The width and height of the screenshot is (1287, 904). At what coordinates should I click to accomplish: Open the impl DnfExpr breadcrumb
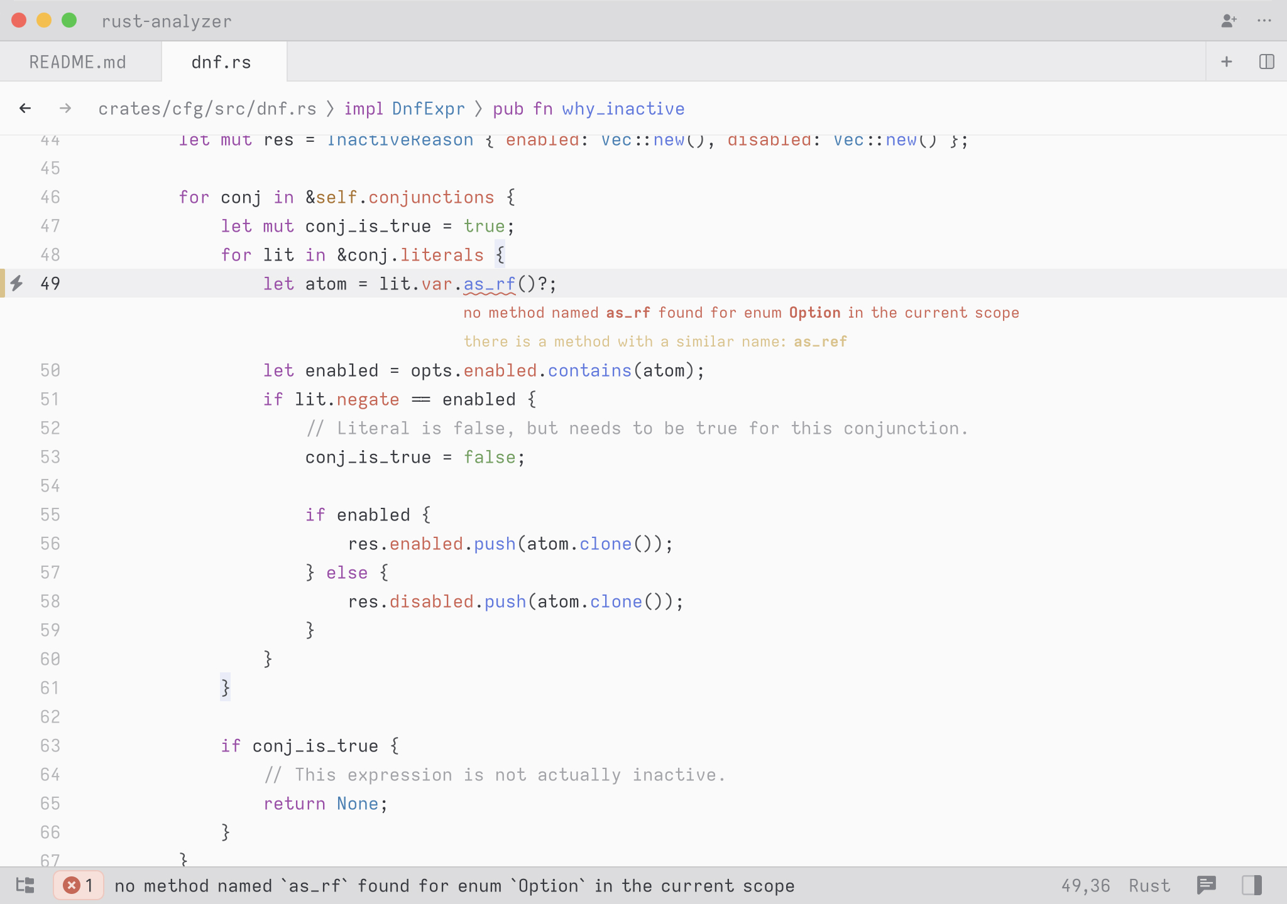tap(404, 109)
